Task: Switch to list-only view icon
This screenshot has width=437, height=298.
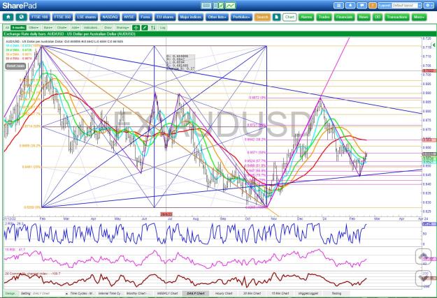Action: tap(206, 6)
